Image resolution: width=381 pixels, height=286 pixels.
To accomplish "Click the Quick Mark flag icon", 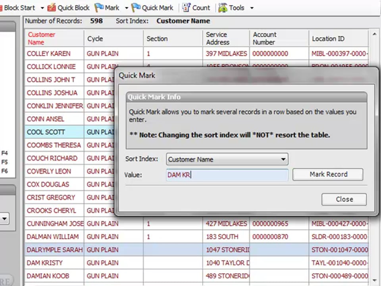I will (136, 8).
